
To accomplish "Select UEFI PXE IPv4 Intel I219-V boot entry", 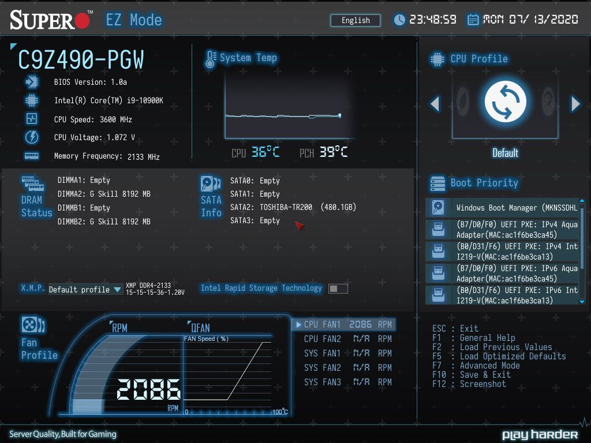I will 503,251.
